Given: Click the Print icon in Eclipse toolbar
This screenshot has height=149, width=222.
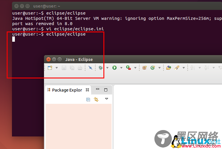Looking at the screenshot, I should (80, 68).
